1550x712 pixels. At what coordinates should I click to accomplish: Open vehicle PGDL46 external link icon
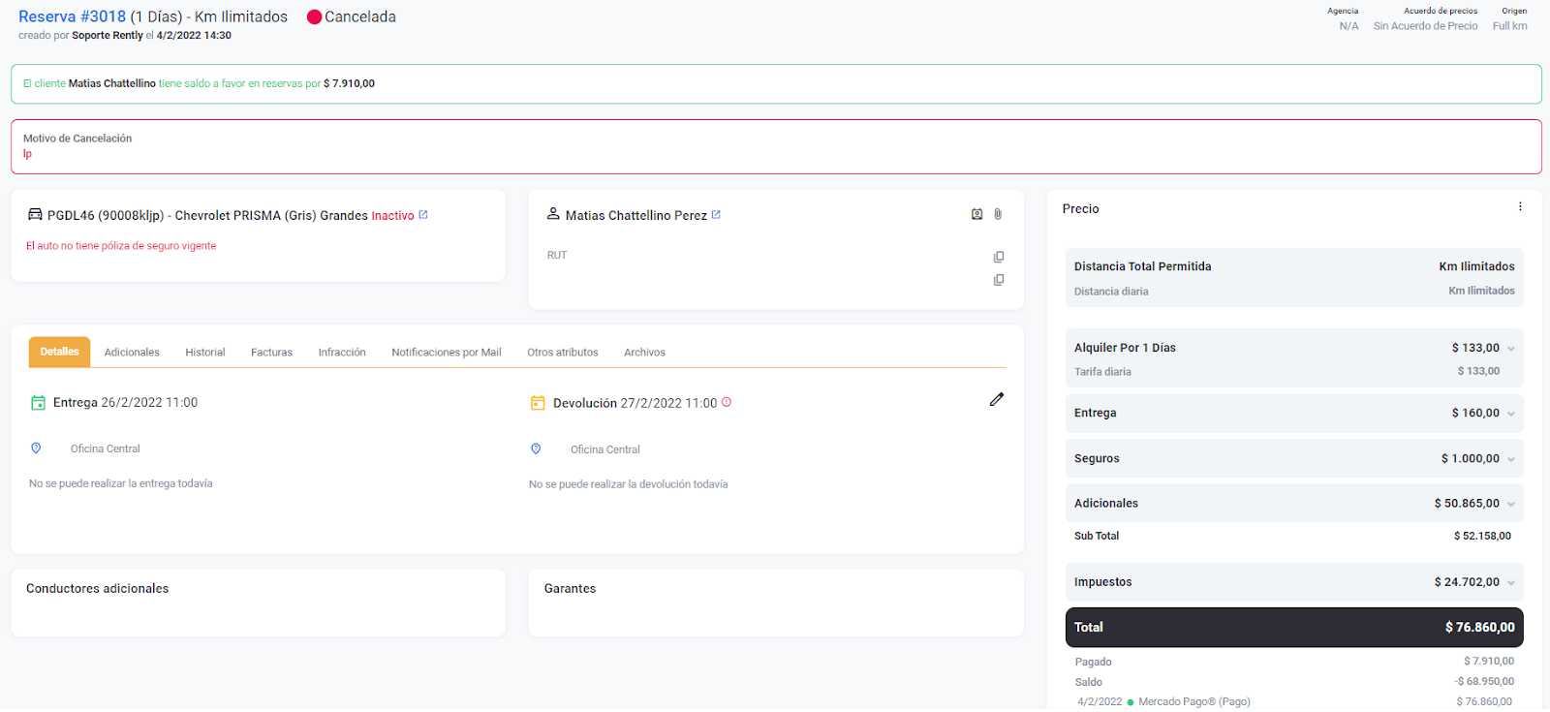423,215
